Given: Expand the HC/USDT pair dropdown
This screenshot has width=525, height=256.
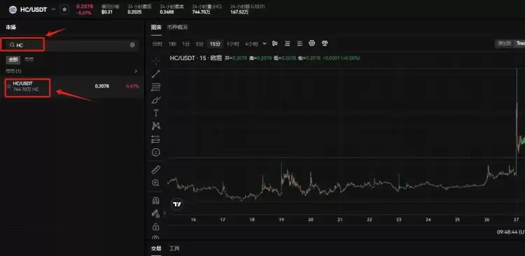Looking at the screenshot, I should [53, 9].
